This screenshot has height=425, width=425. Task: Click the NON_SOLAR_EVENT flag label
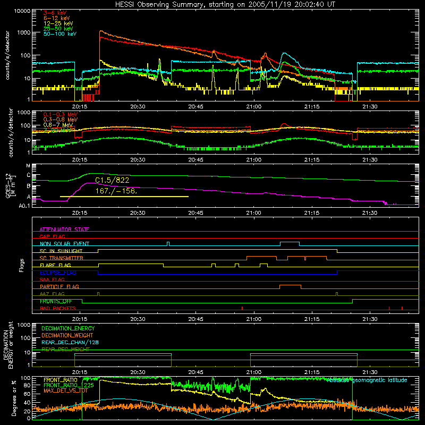(x=64, y=244)
